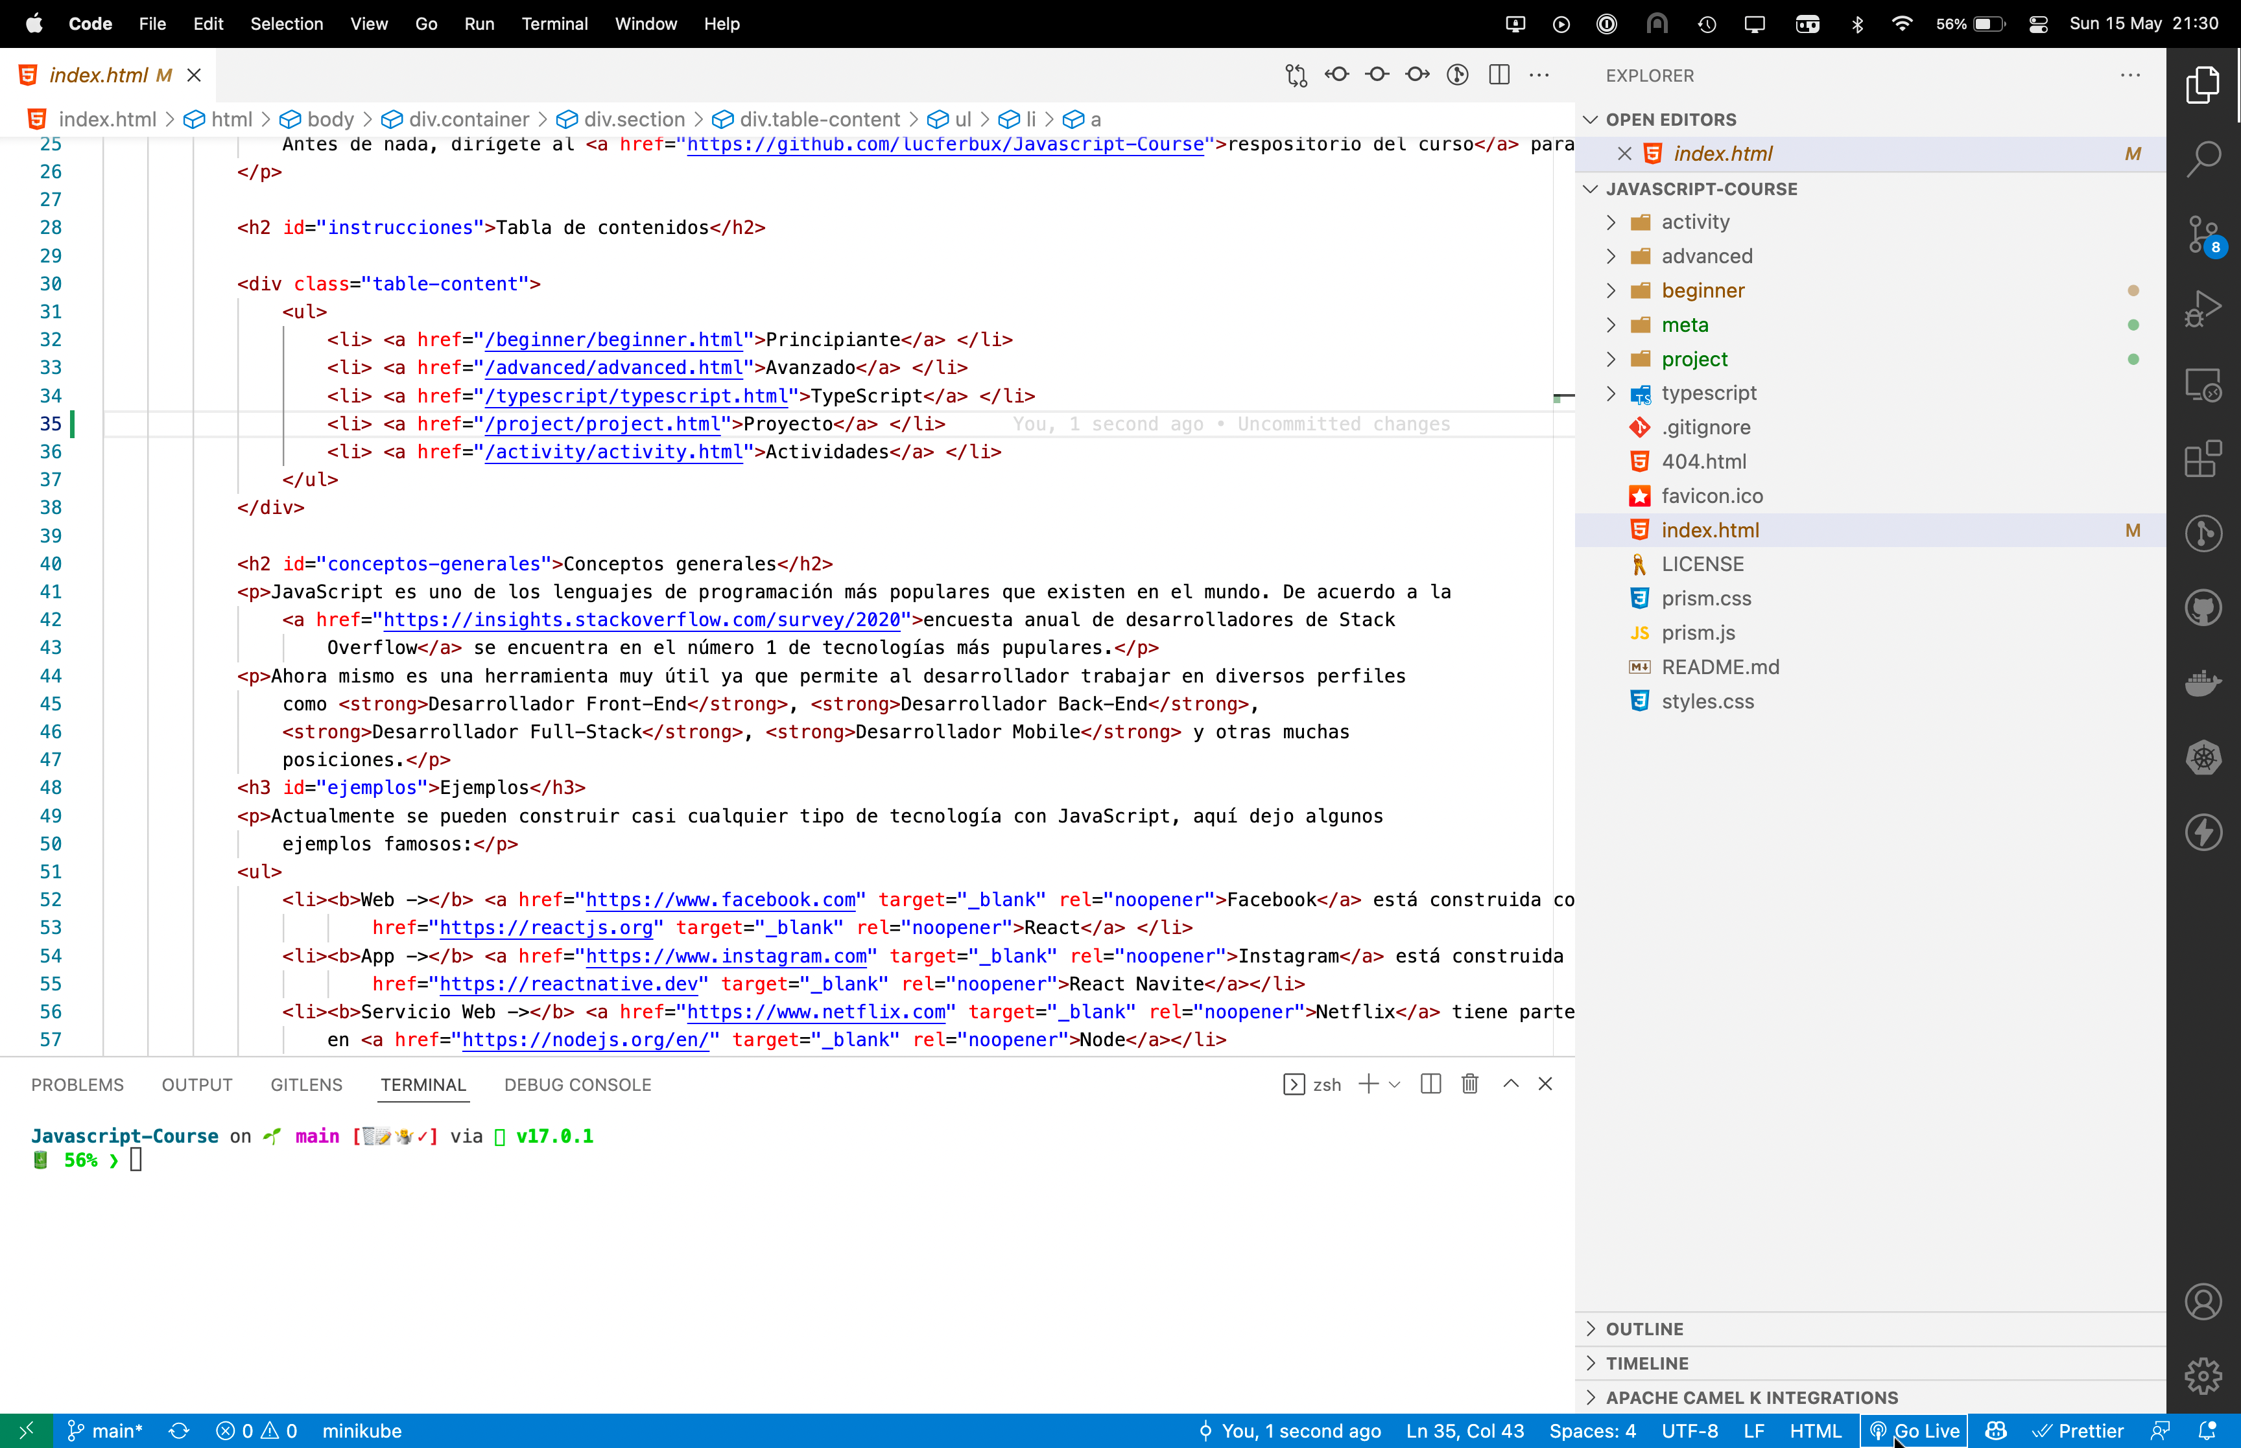Open the Search view in activity bar

point(2203,158)
